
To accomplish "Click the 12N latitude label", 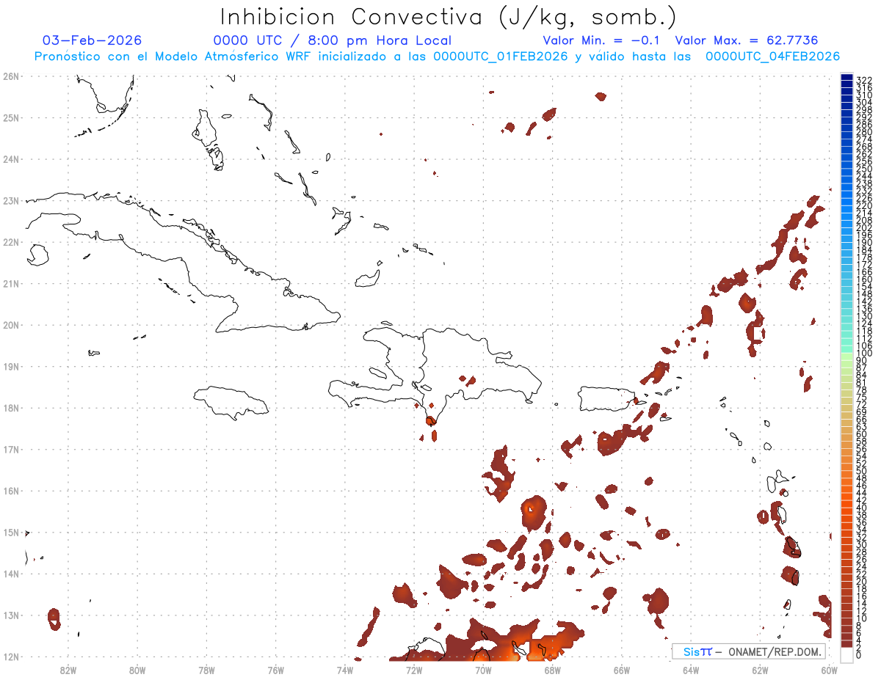I will coord(11,657).
